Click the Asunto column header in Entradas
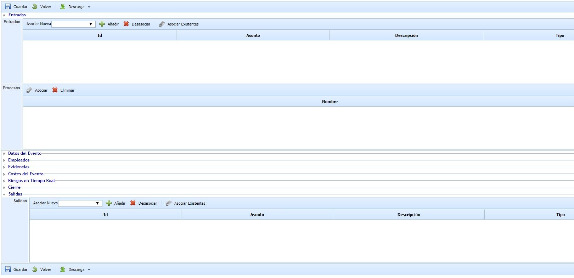This screenshot has width=574, height=278. click(253, 35)
